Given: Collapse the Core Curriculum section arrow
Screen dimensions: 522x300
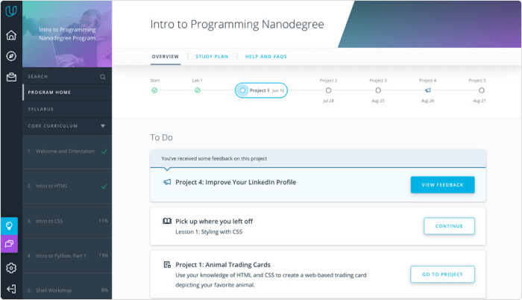Looking at the screenshot, I should click(x=103, y=126).
